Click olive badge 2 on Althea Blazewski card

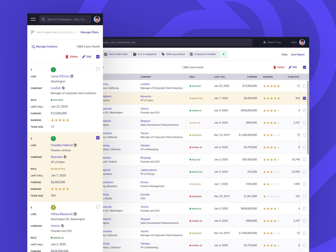coord(53,207)
